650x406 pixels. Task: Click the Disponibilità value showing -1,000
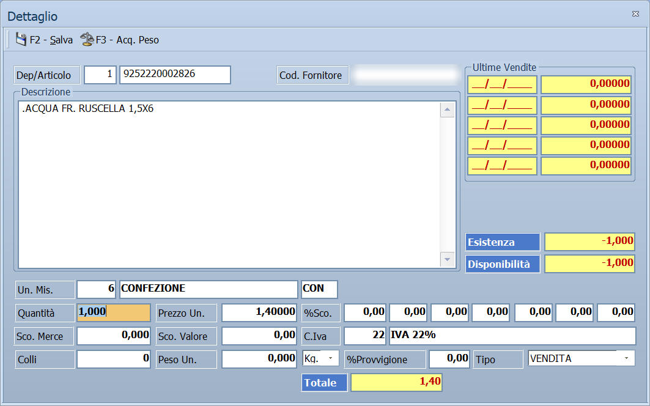point(589,264)
